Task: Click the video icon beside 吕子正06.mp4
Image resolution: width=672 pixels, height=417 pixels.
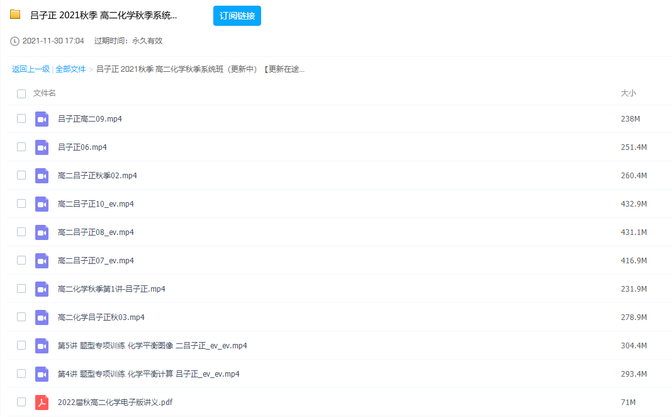Action: (x=42, y=147)
